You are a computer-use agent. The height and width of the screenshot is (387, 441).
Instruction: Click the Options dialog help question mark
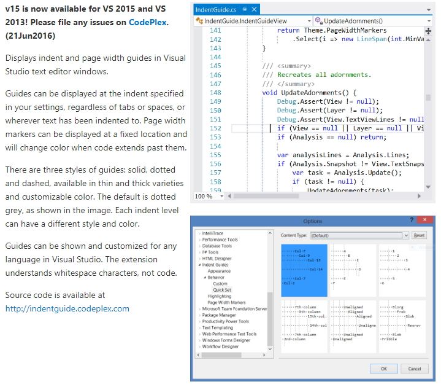(x=411, y=220)
